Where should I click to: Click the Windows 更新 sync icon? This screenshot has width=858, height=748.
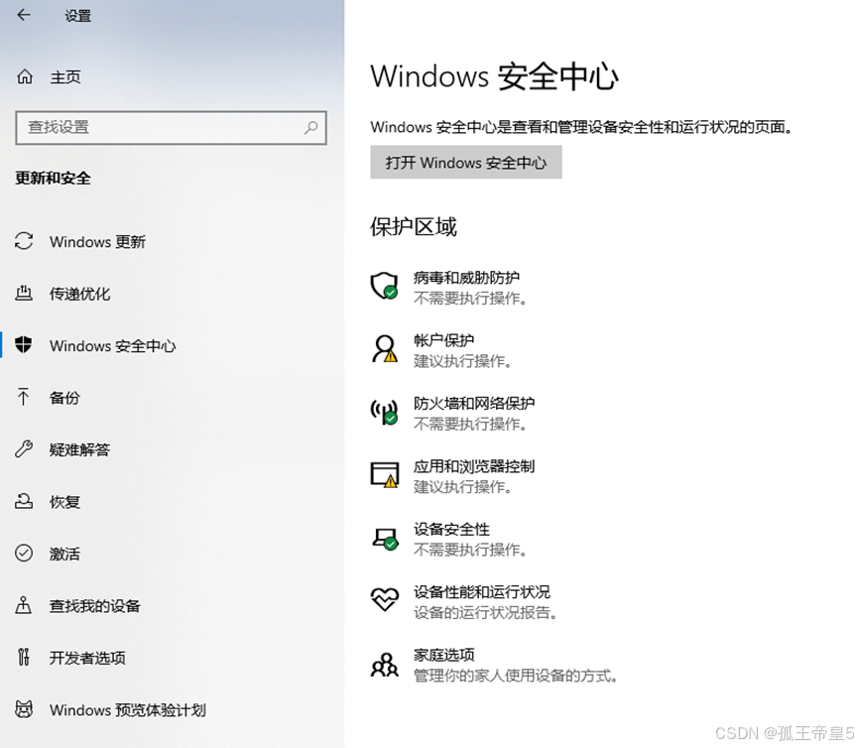click(24, 241)
